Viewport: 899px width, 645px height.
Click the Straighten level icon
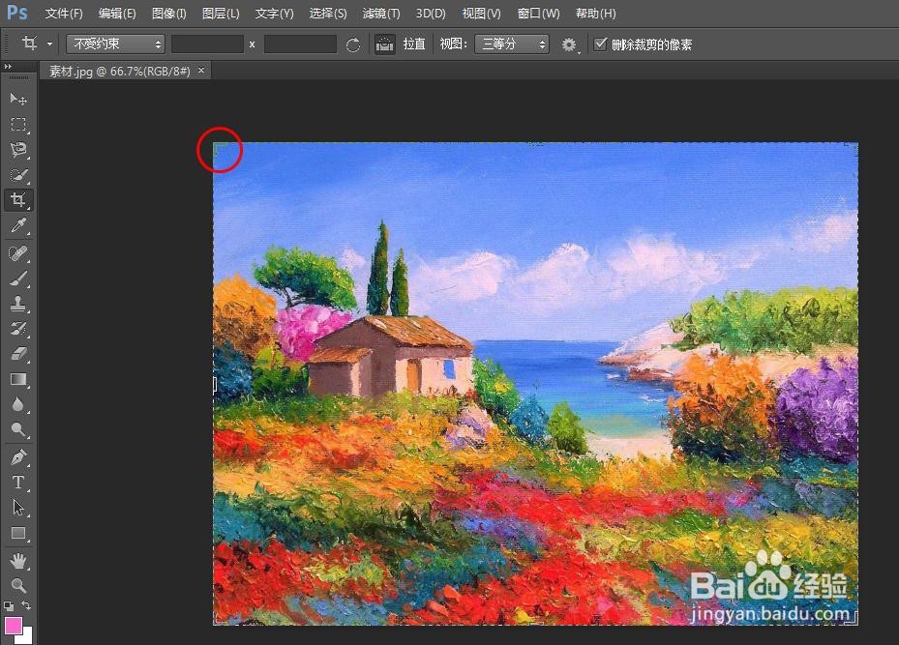(385, 44)
